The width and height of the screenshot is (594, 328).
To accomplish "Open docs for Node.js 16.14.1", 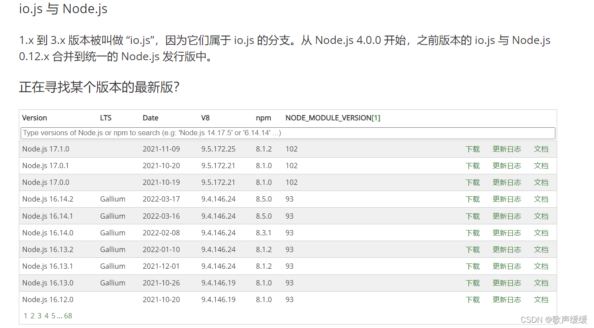I will (x=541, y=216).
